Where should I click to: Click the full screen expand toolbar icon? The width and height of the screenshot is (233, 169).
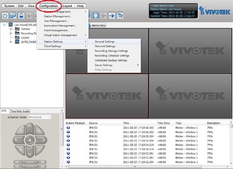[96, 16]
